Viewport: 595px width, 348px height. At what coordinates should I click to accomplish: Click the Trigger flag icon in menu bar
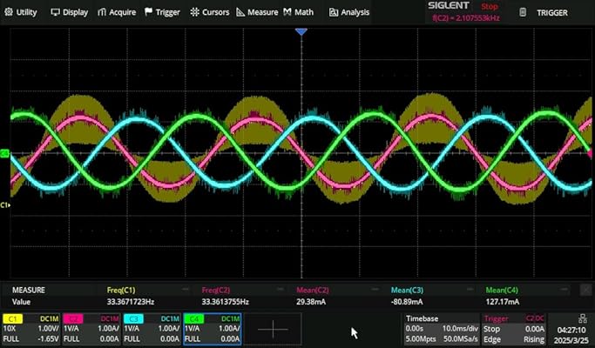click(148, 12)
